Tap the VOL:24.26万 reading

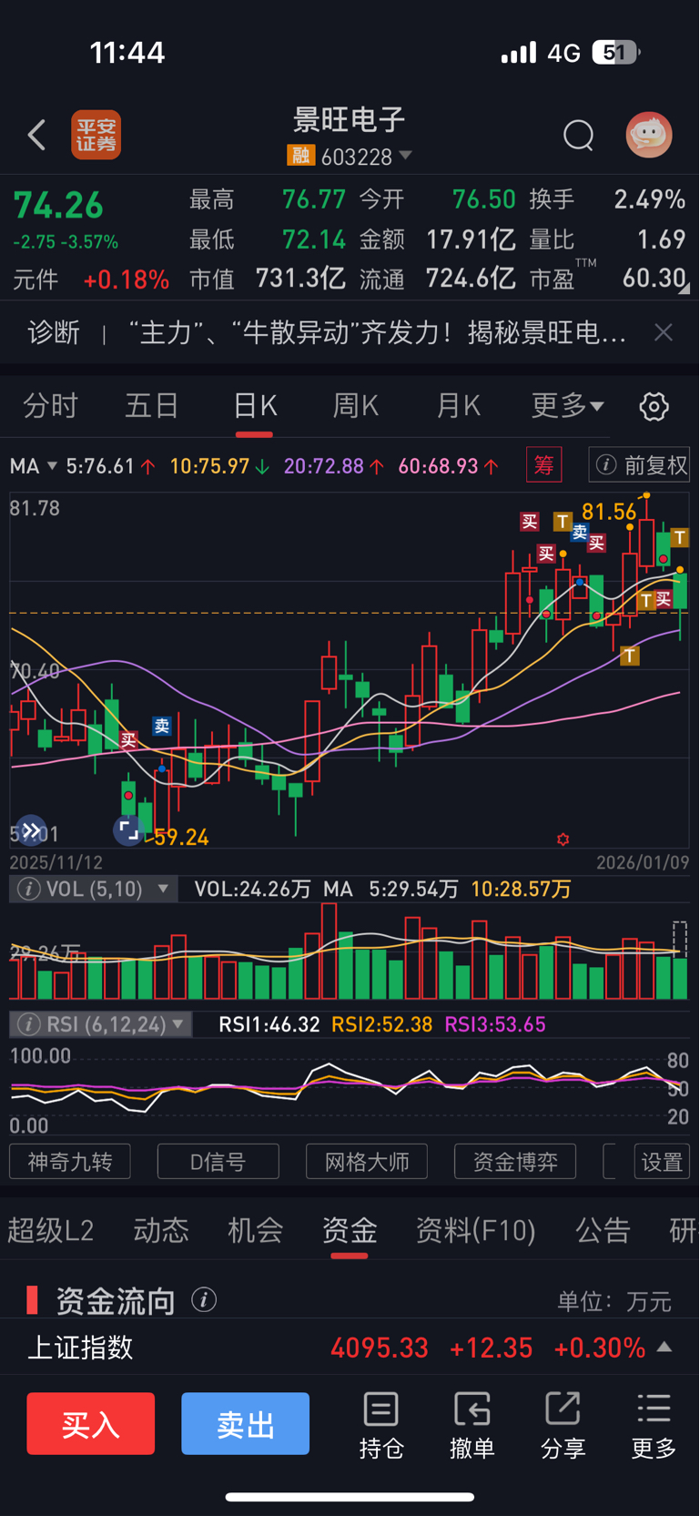(252, 889)
